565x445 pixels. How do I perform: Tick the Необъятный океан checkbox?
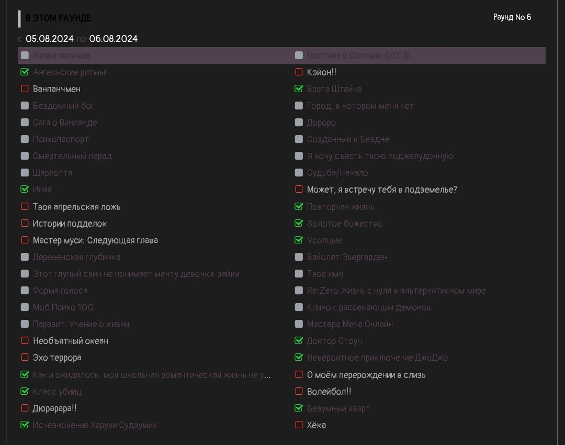click(x=25, y=341)
